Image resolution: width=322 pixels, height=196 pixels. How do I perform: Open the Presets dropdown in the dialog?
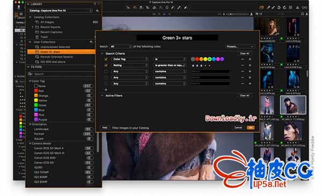(240, 47)
